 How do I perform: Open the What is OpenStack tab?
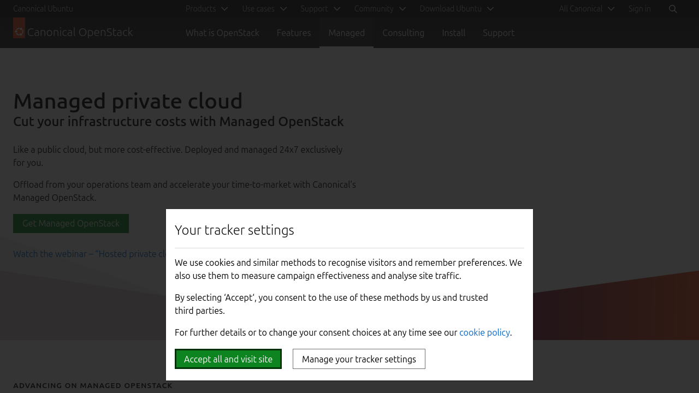tap(222, 33)
